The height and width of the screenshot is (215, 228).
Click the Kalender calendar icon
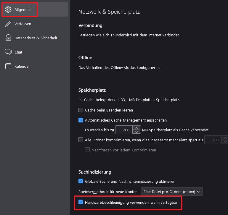(8, 66)
